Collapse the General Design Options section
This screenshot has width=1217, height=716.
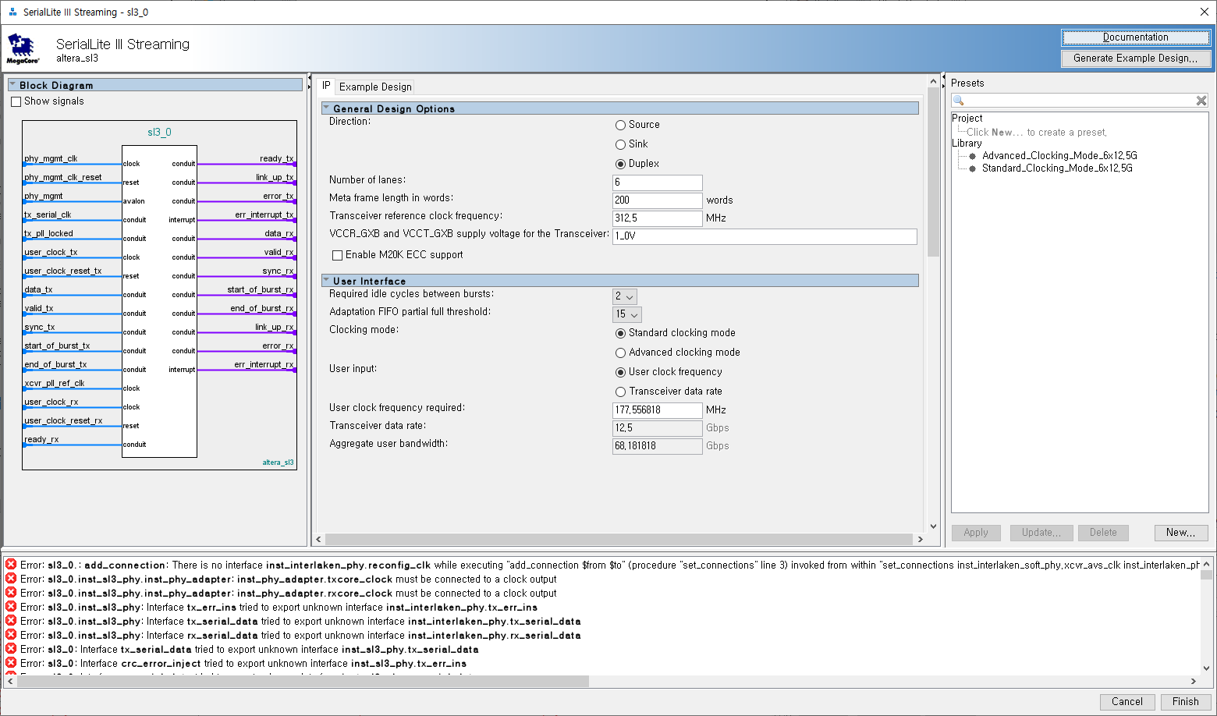[x=327, y=108]
